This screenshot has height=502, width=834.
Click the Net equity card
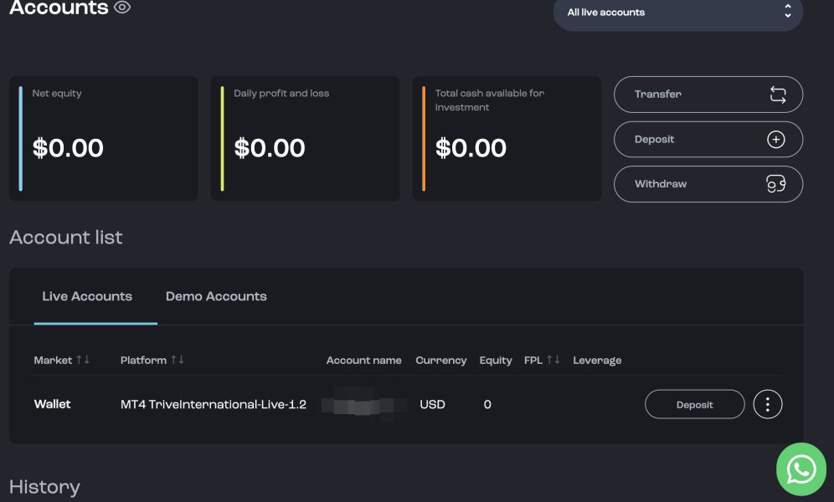pyautogui.click(x=104, y=139)
